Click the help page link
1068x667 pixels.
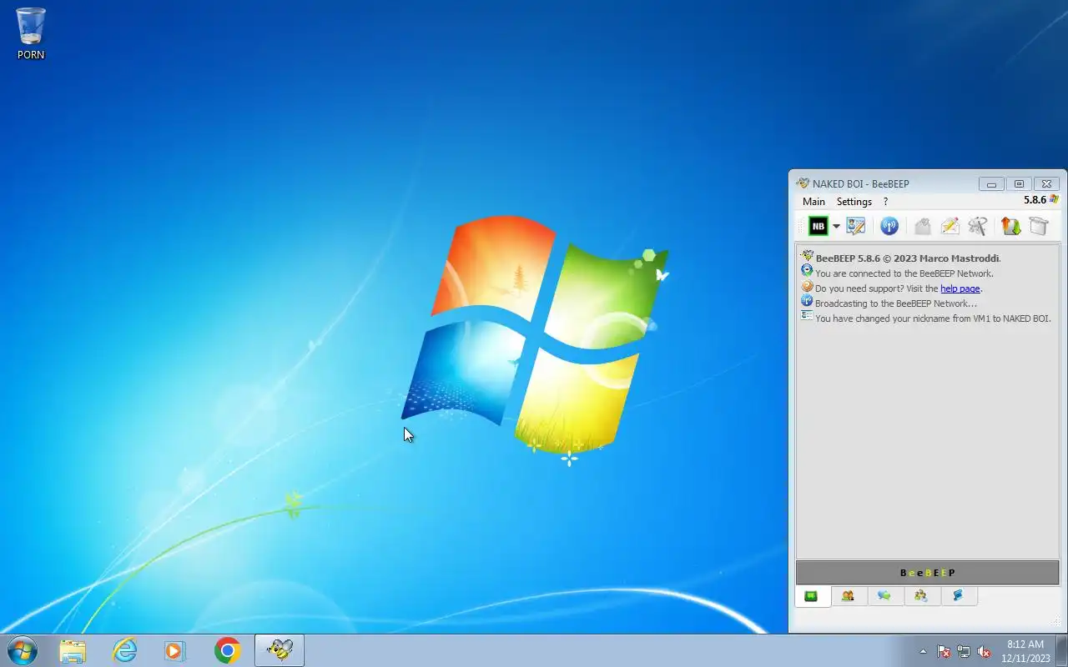960,288
